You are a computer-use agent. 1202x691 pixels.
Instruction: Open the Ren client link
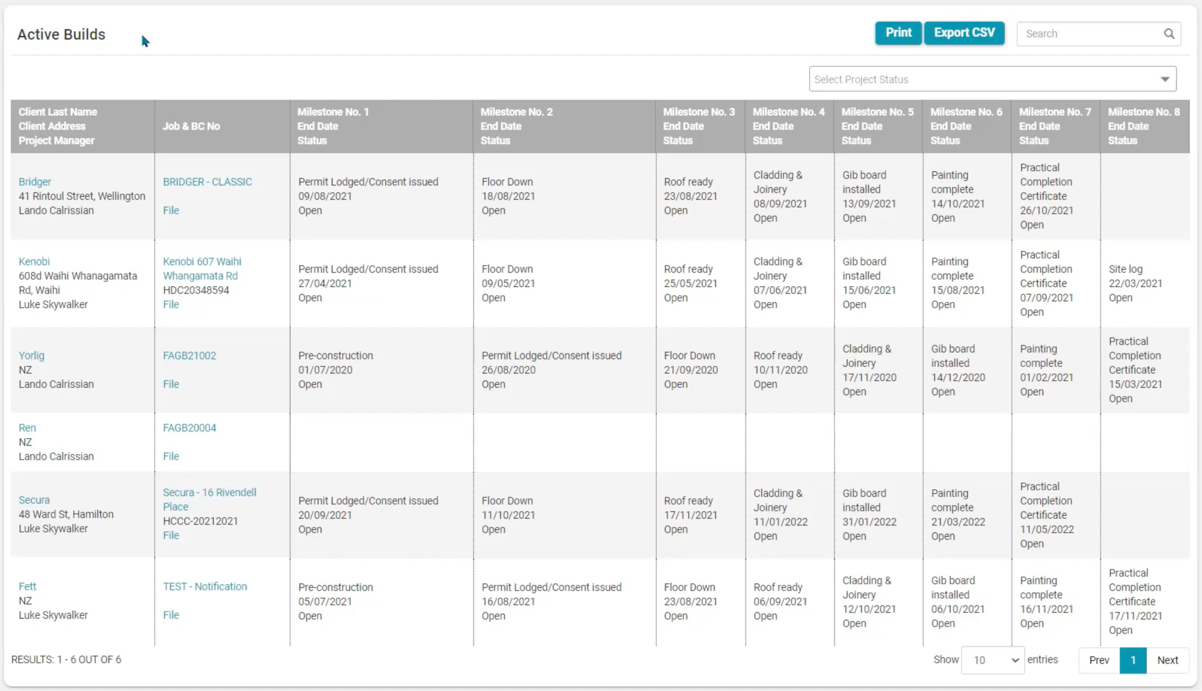(27, 428)
